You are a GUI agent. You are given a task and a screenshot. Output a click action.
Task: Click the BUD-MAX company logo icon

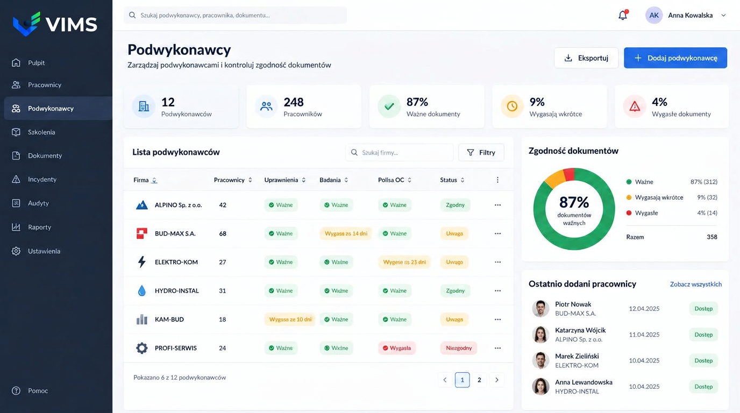pyautogui.click(x=142, y=233)
